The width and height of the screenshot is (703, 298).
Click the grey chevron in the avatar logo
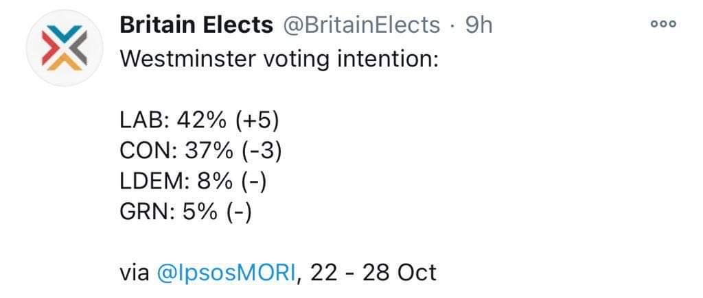(x=79, y=49)
